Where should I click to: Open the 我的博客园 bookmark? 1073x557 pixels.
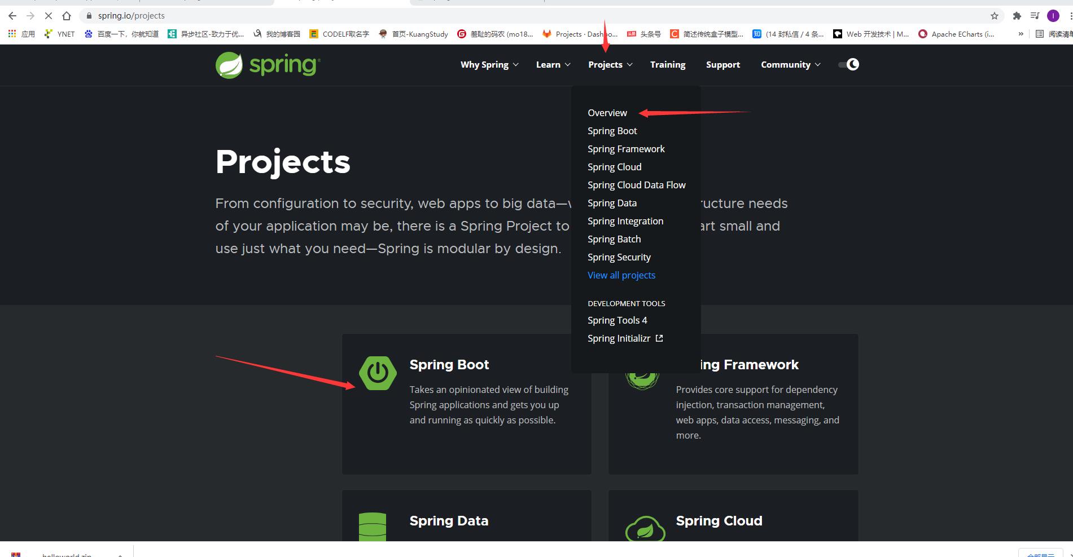[277, 34]
